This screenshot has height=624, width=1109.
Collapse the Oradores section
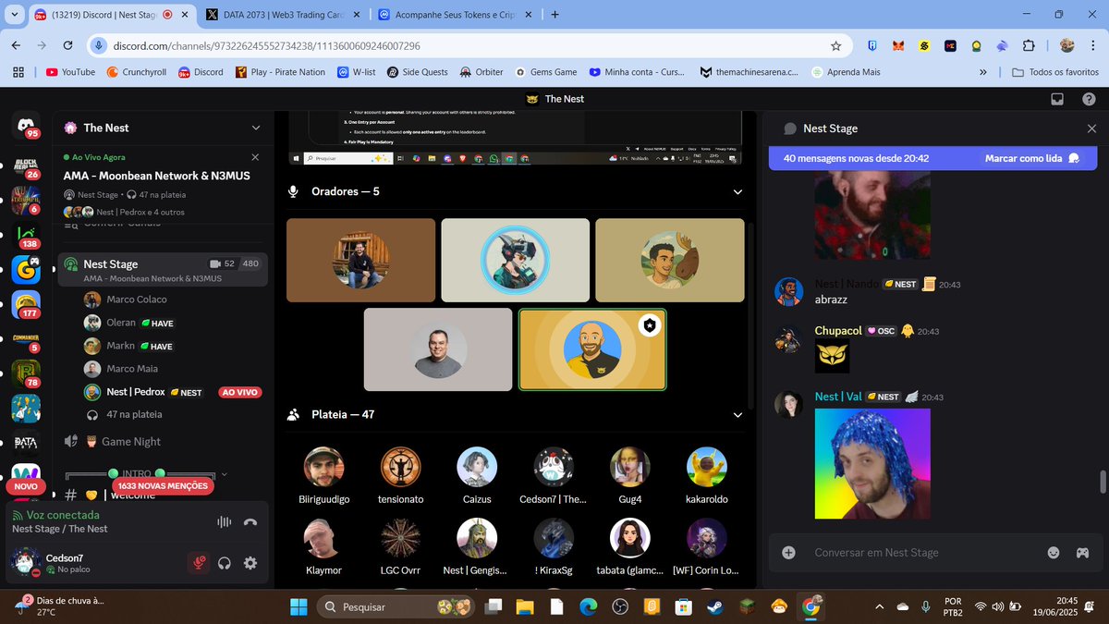(x=737, y=191)
